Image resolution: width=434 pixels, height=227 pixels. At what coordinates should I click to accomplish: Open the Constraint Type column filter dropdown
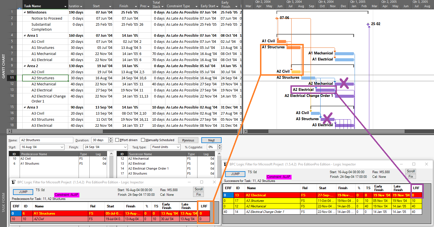click(x=196, y=6)
